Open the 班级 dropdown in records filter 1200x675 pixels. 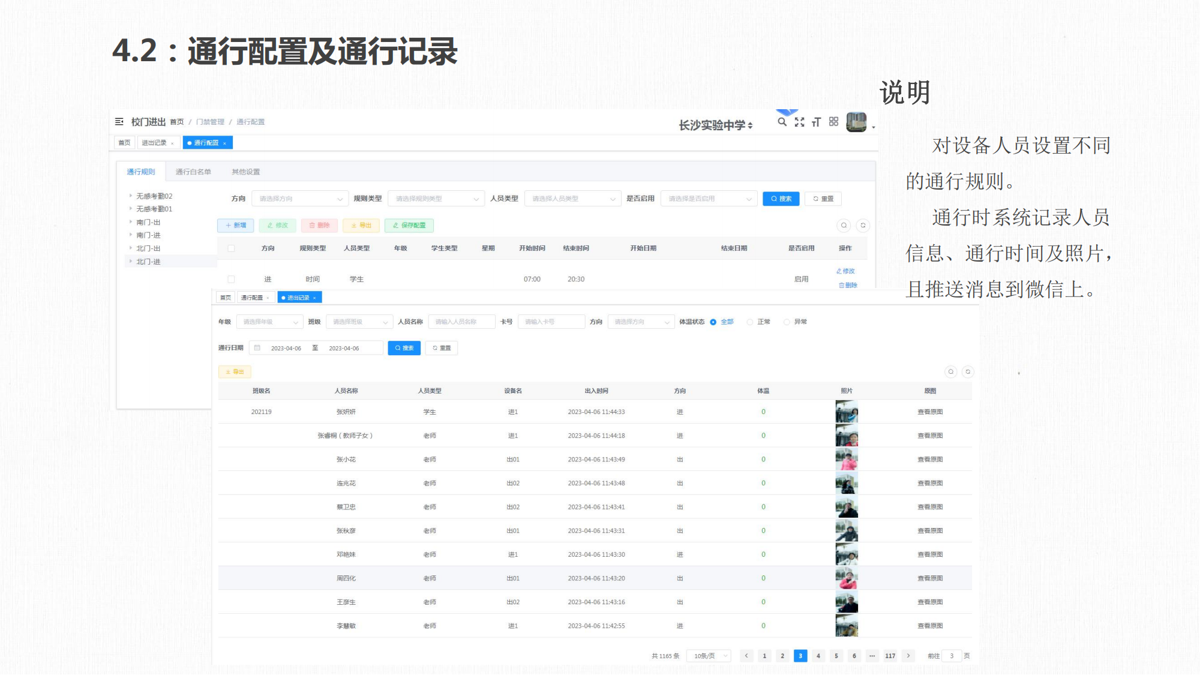coord(359,322)
